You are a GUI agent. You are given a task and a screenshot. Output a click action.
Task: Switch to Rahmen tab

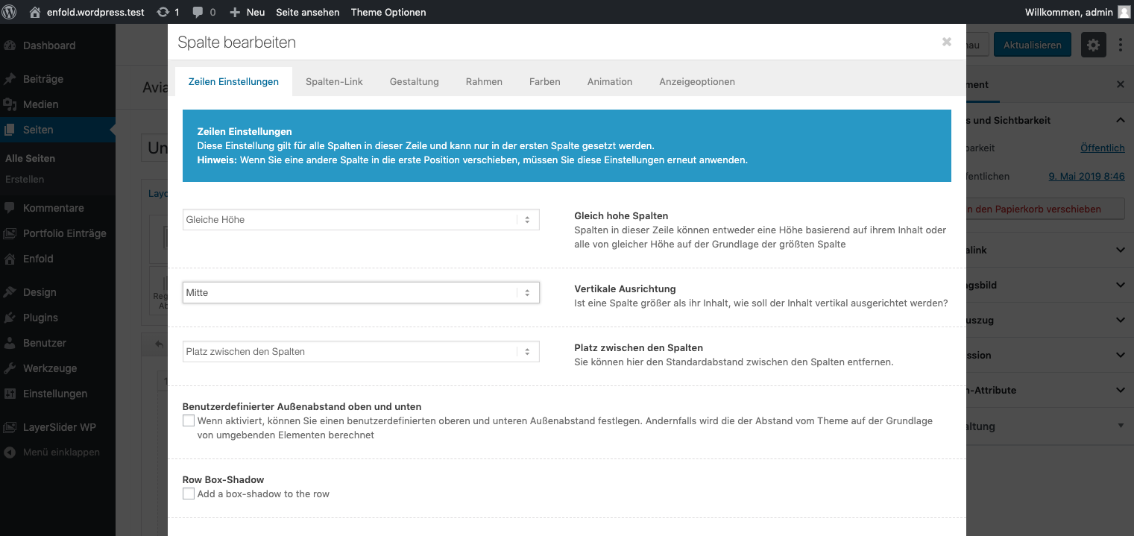pos(484,82)
